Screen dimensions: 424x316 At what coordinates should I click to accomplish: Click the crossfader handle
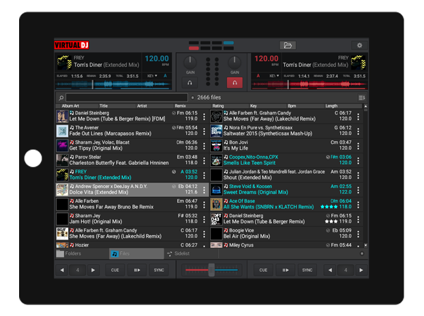pos(211,270)
